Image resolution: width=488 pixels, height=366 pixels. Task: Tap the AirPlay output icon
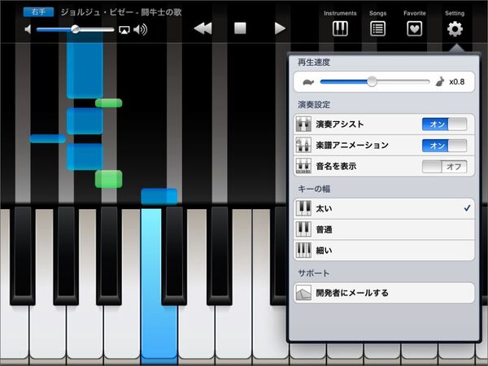tap(124, 30)
